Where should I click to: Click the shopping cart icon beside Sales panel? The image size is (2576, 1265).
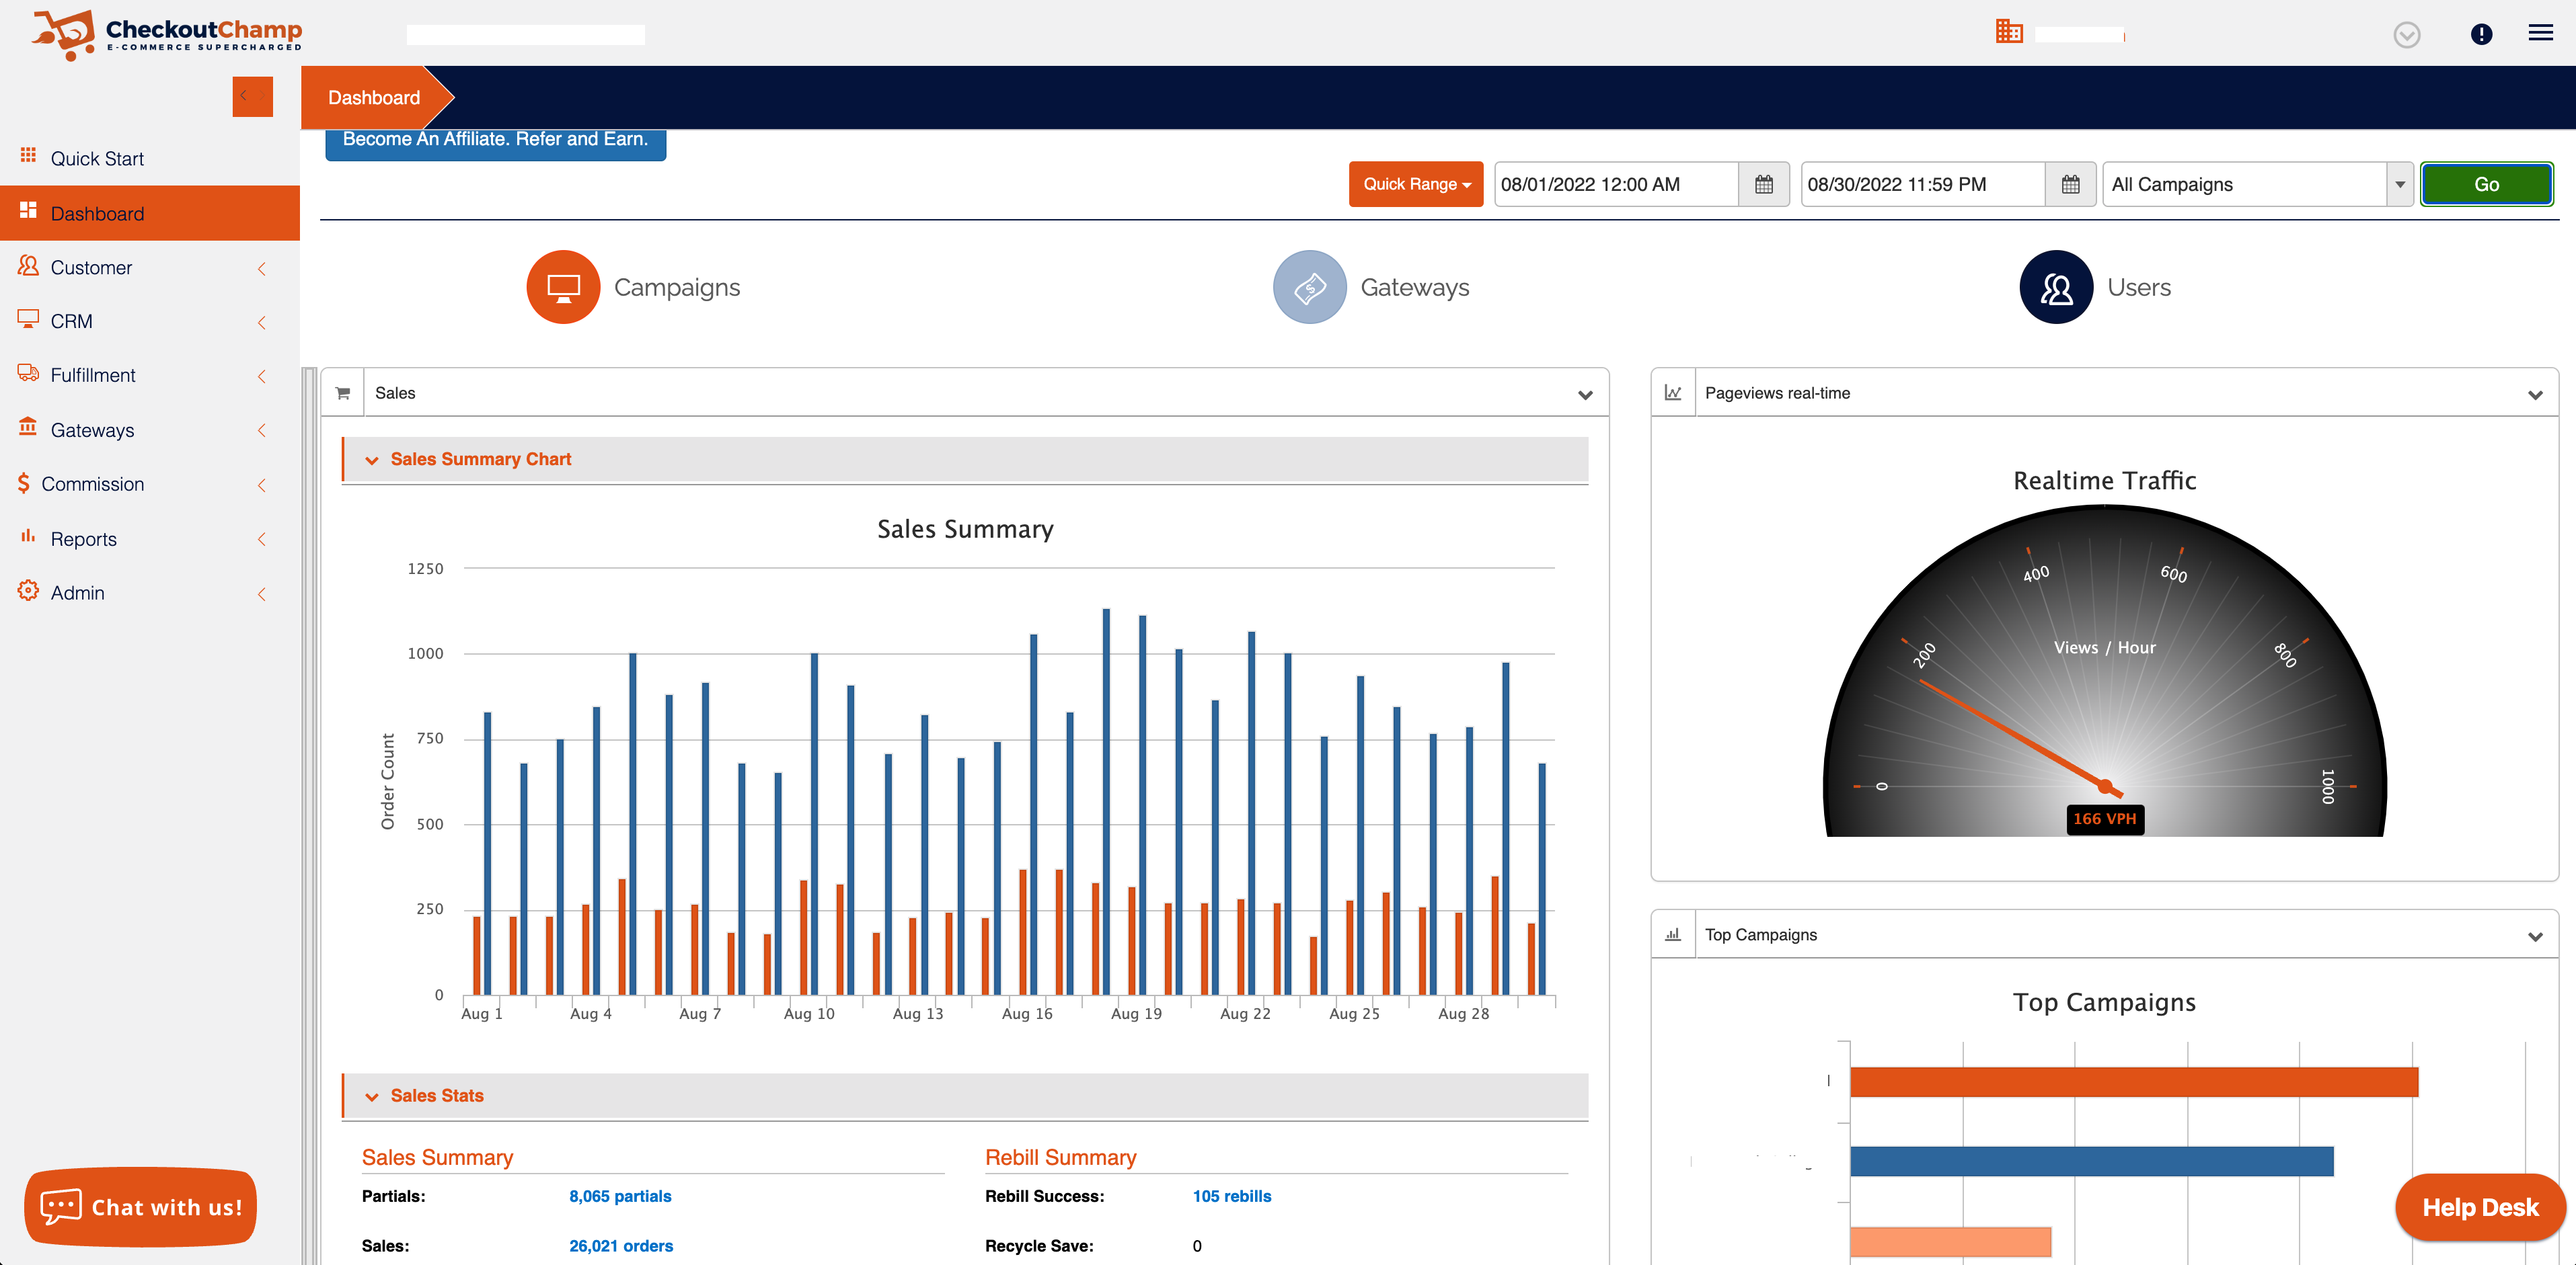pyautogui.click(x=342, y=392)
